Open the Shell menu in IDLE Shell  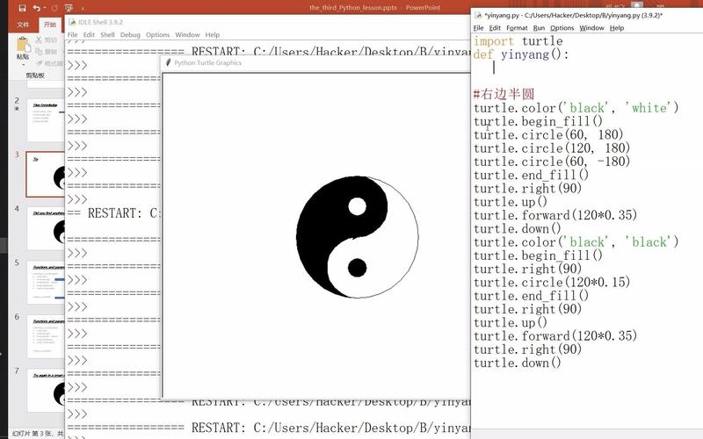107,34
